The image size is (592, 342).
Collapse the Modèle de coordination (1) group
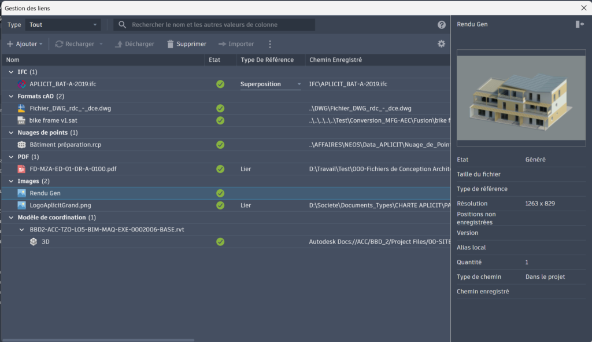[x=11, y=217]
